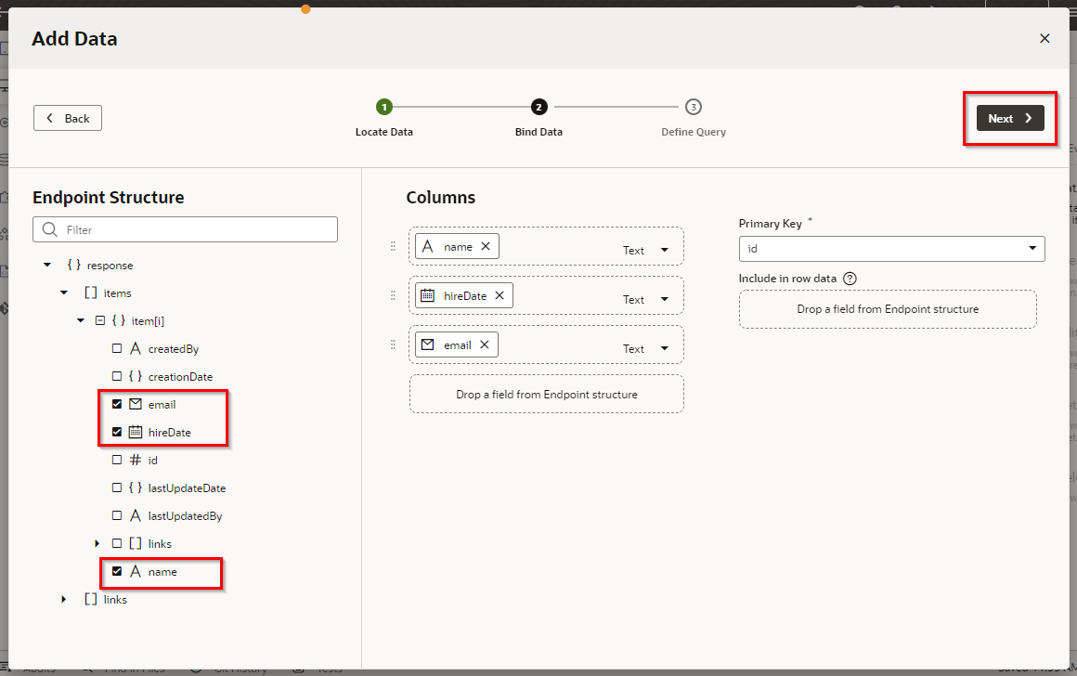Enable the lastUpdatedBy field checkbox
The image size is (1077, 676).
click(x=117, y=515)
